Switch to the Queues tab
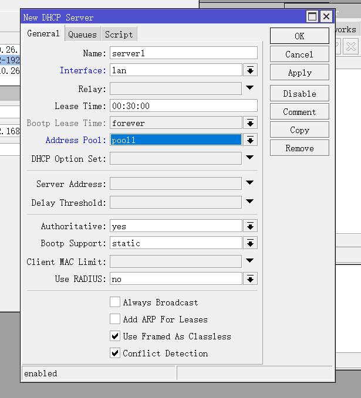Screen dimensions: 361x398 82,35
